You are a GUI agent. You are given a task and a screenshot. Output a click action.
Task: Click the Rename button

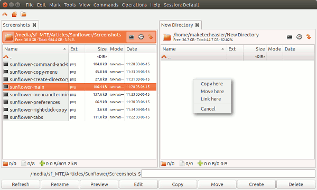click(x=60, y=184)
